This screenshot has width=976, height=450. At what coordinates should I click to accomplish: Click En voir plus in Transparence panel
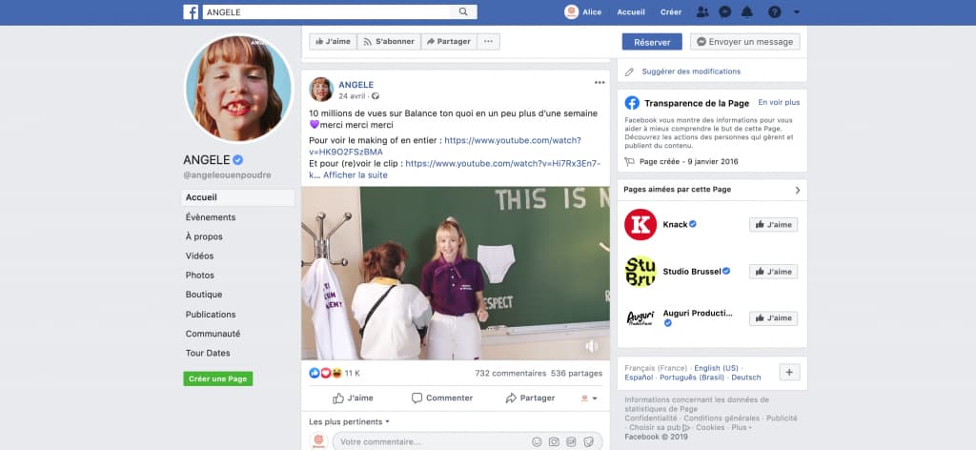coord(779,103)
